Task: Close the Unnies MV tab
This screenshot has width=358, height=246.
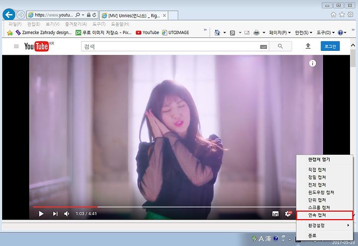Action: pos(164,15)
